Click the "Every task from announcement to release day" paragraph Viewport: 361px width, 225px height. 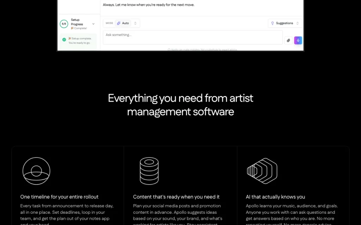coord(67,214)
